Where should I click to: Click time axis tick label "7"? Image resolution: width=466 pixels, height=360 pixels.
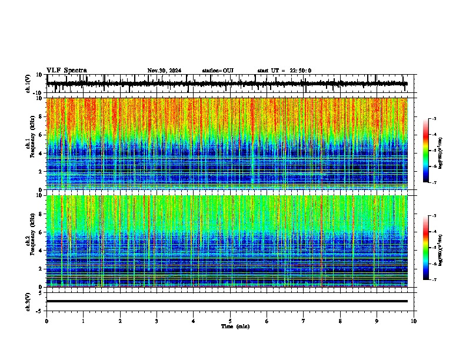304,321
